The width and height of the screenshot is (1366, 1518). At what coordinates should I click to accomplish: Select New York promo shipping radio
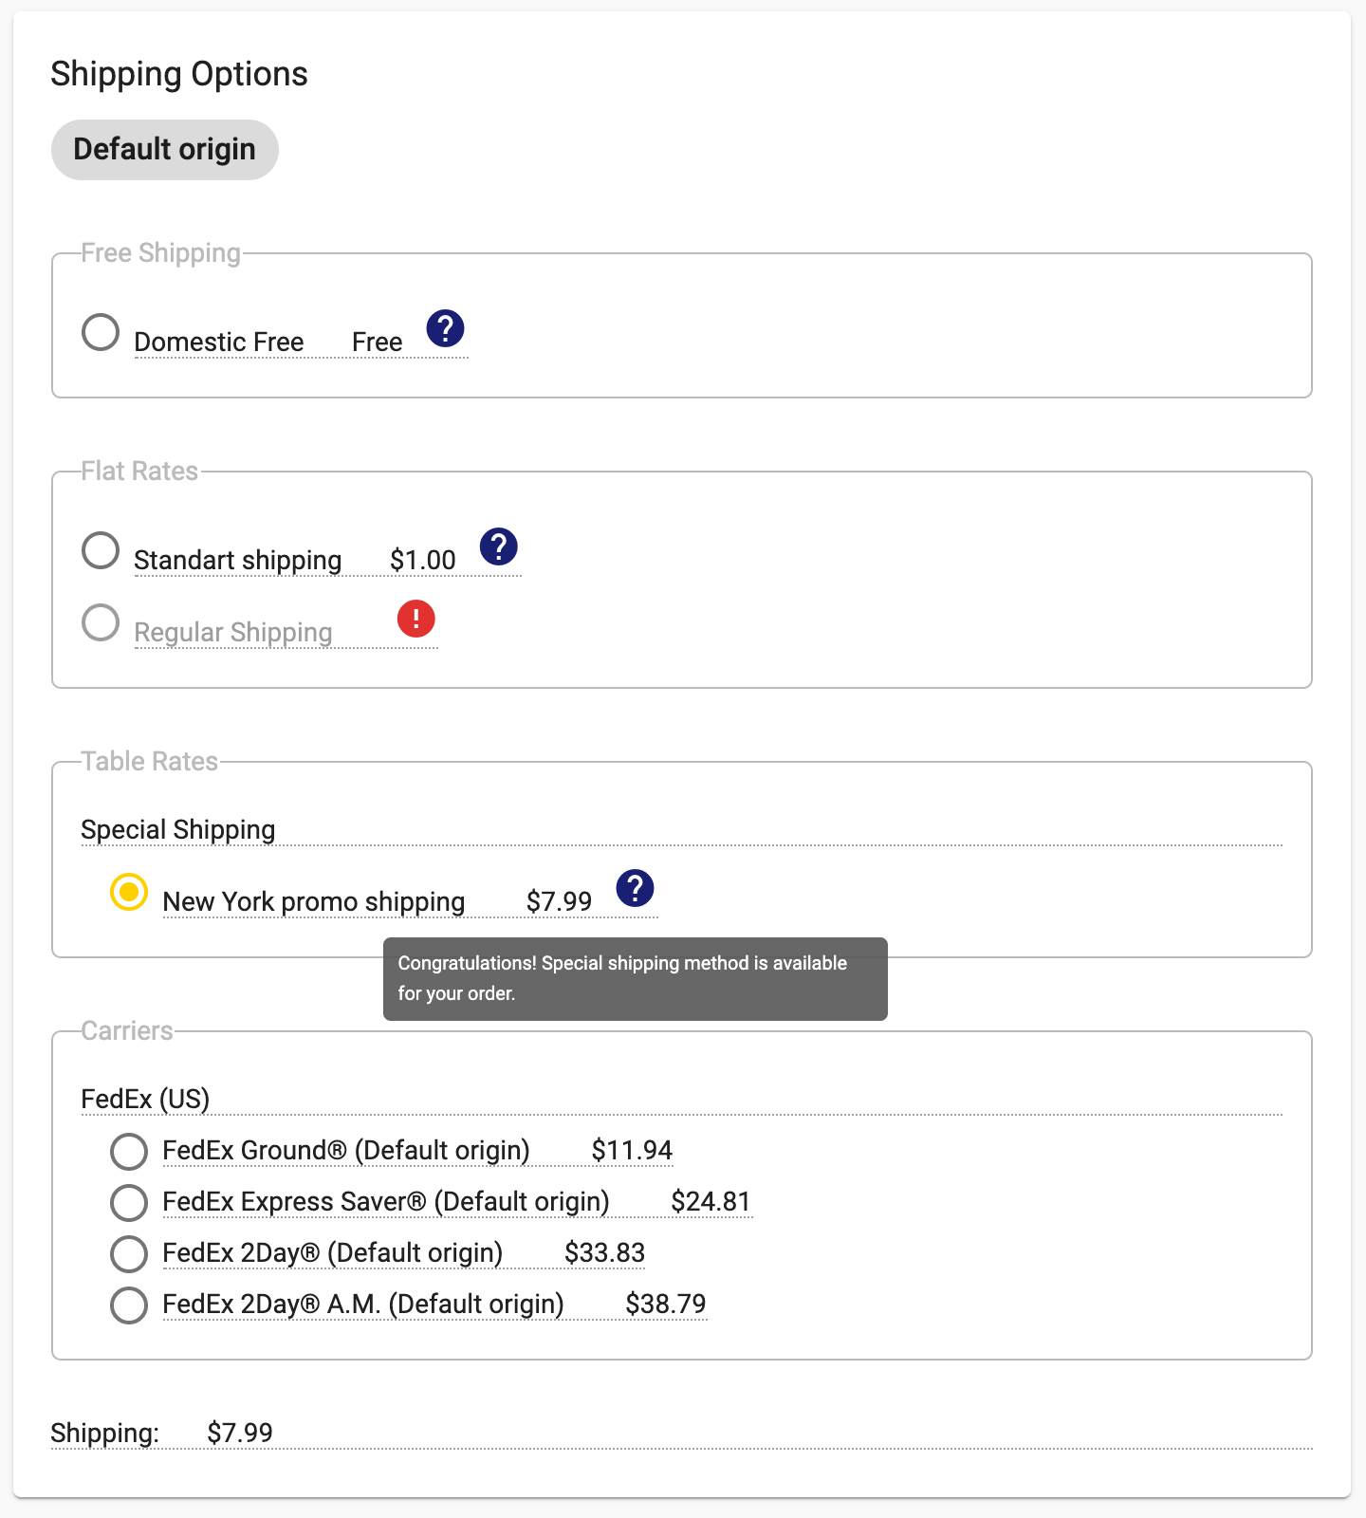pyautogui.click(x=129, y=892)
